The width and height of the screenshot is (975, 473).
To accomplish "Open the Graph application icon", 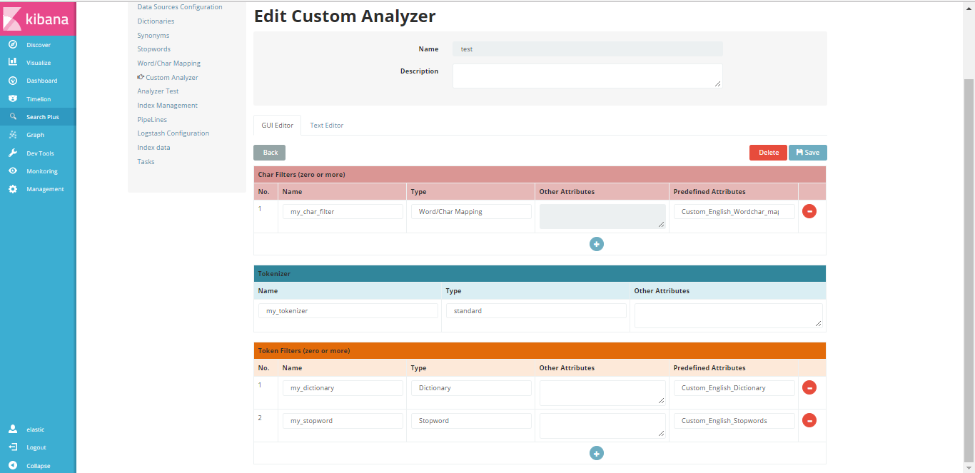I will pos(13,134).
